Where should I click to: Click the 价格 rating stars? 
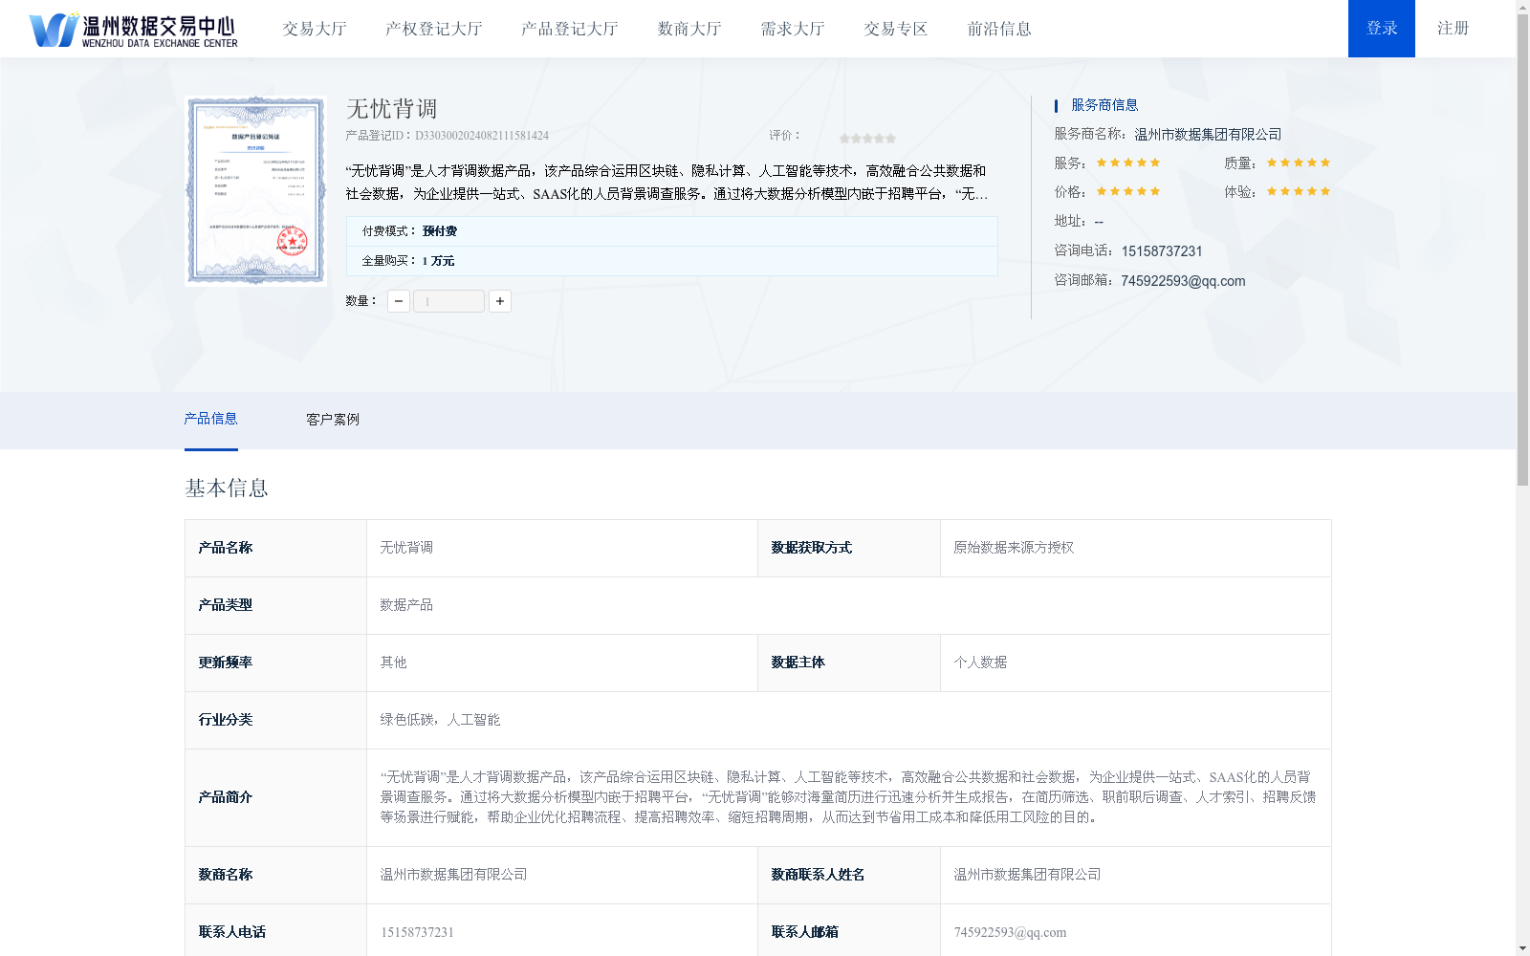tap(1128, 191)
